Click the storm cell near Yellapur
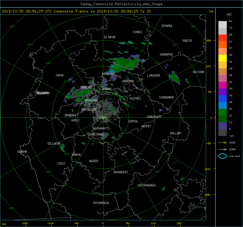Viewport: 243px width, 227px height. [x=62, y=147]
